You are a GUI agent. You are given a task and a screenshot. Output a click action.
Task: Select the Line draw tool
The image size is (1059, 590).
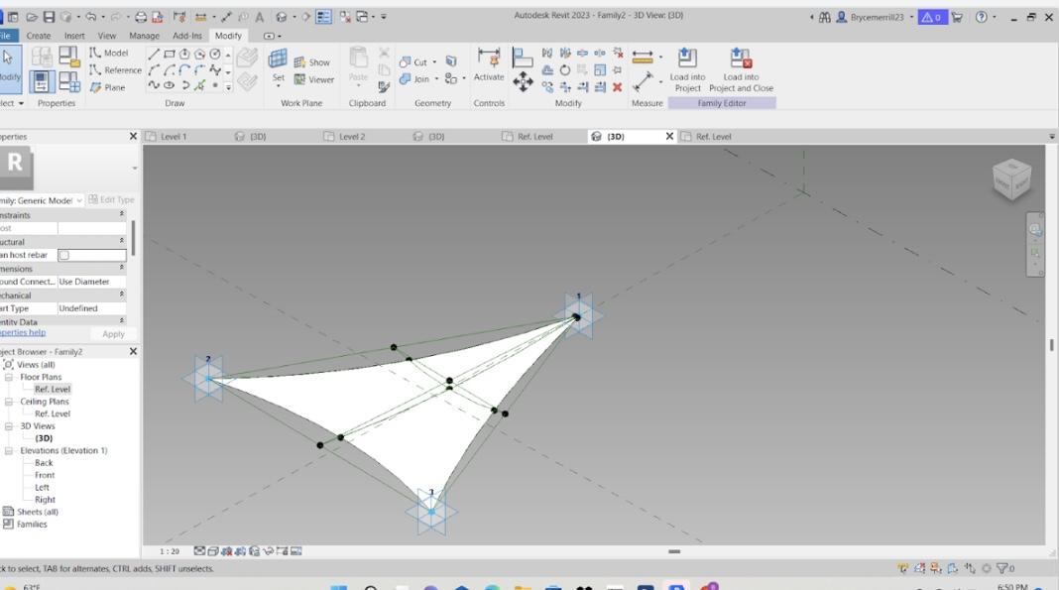click(154, 54)
